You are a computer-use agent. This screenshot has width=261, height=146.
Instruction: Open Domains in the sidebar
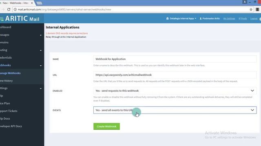4,42
